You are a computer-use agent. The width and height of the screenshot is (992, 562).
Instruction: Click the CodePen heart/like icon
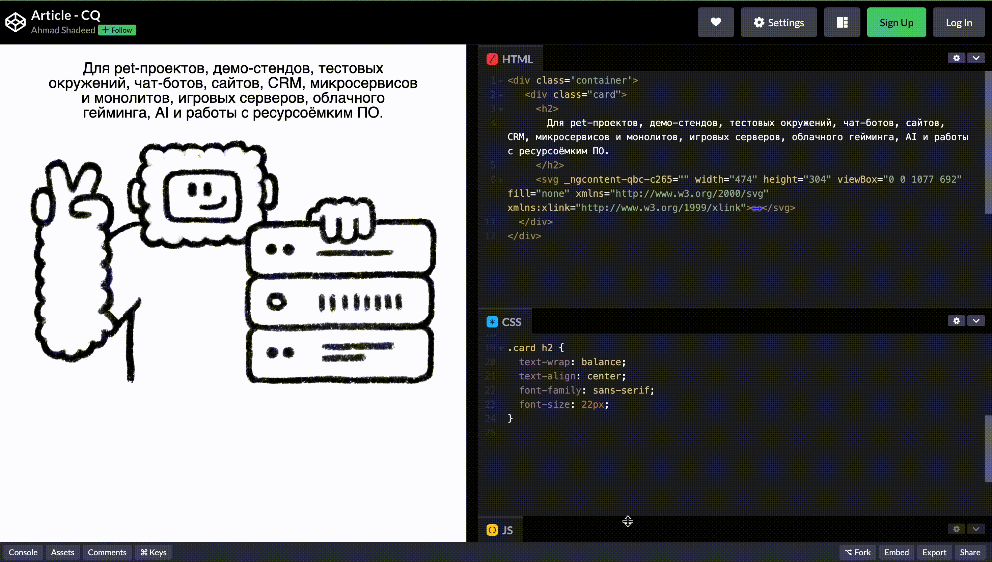point(715,23)
